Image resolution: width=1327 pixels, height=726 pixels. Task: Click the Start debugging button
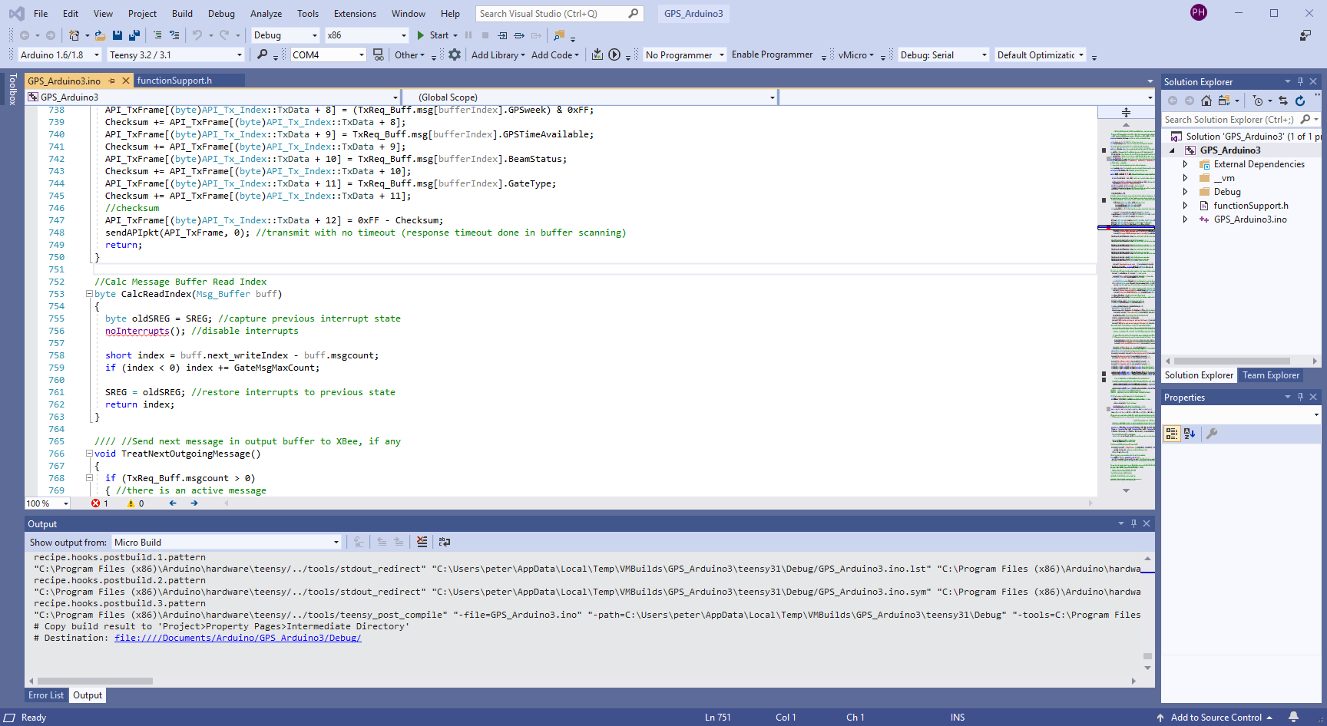coord(433,35)
